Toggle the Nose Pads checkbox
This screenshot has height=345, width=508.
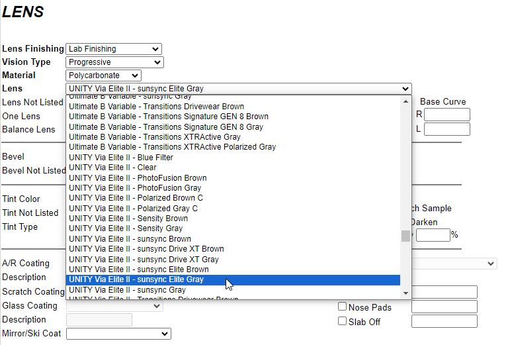[343, 307]
